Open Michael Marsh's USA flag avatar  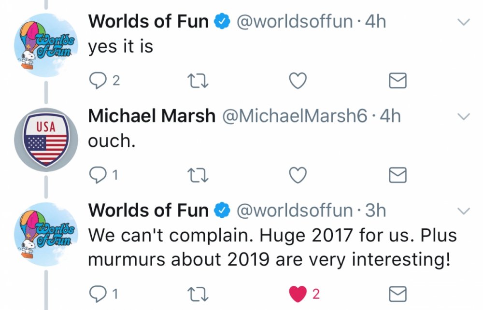point(46,141)
